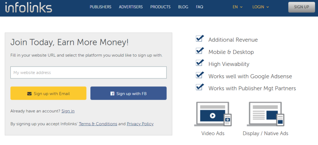318x145 pixels.
Task: Click checkmark beside High Viewability
Action: click(x=200, y=63)
